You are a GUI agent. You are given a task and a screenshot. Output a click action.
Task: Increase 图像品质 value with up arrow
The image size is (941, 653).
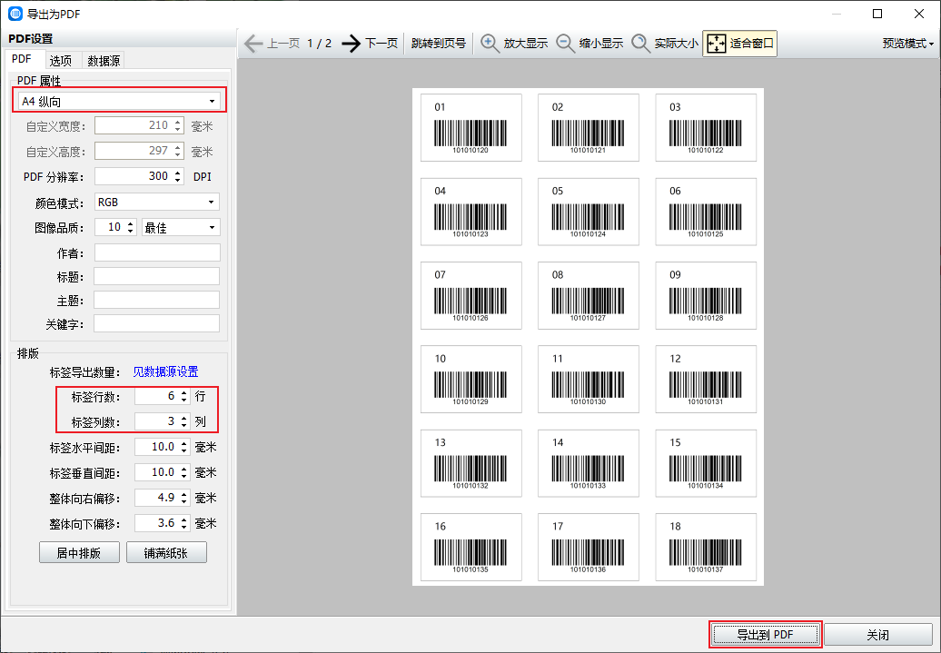(x=130, y=223)
